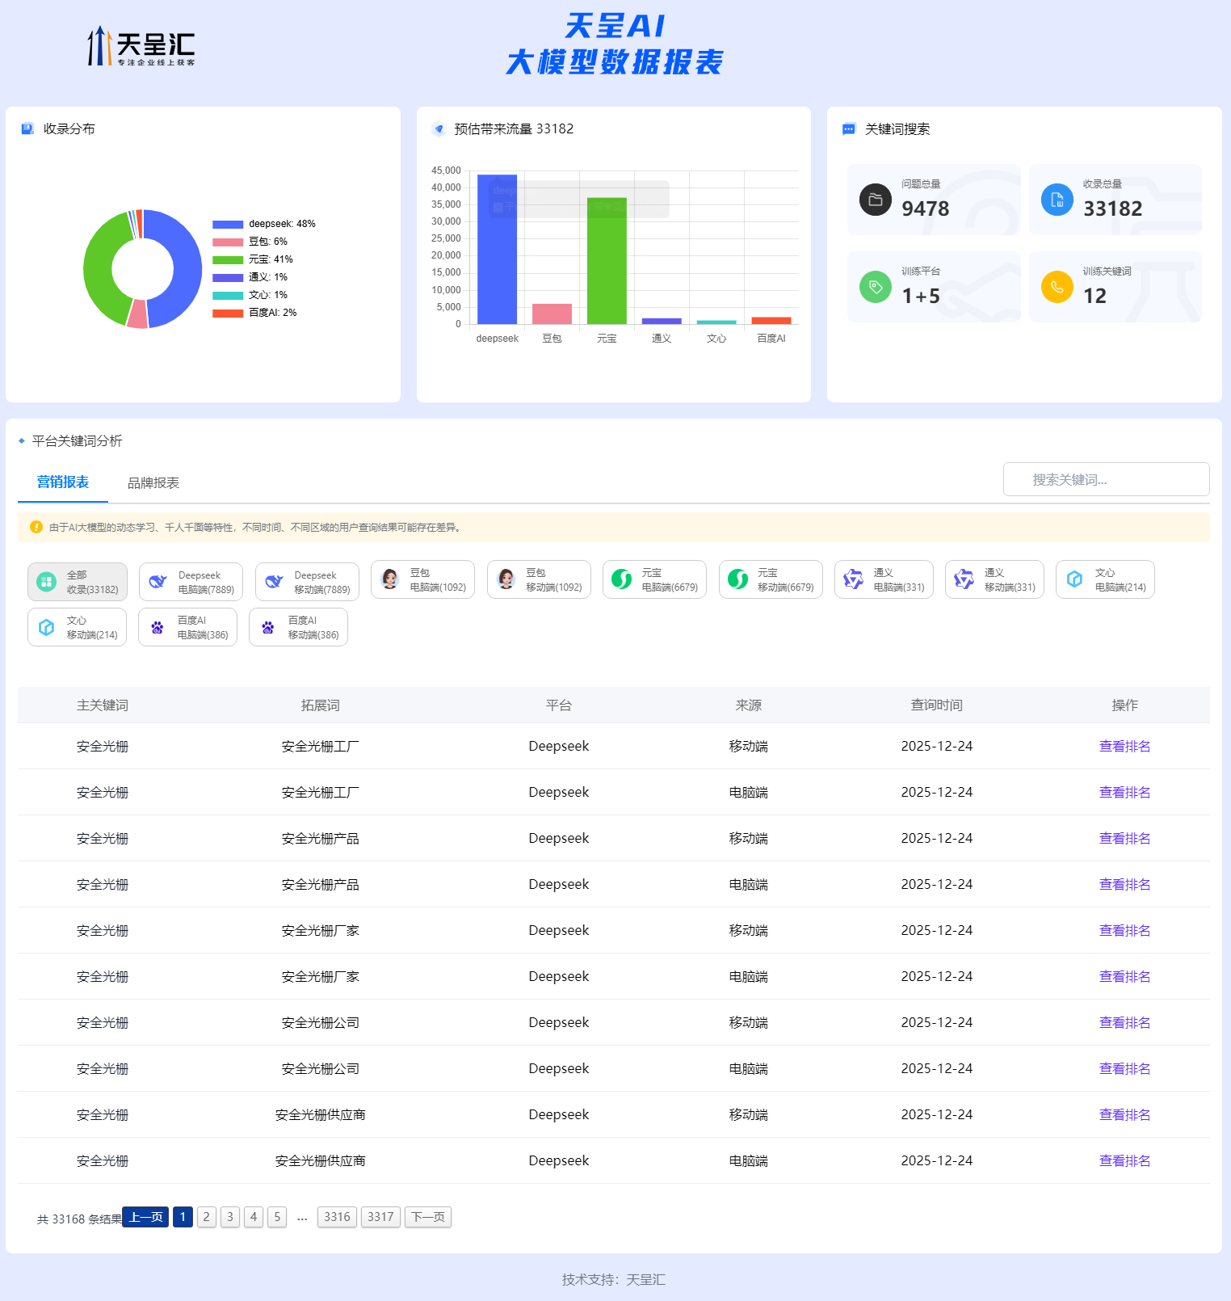Toggle 元宝 green legend swatch

pyautogui.click(x=228, y=259)
